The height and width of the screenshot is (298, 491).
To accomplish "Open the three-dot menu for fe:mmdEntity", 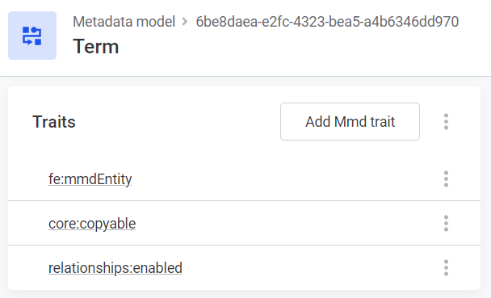I will 446,179.
